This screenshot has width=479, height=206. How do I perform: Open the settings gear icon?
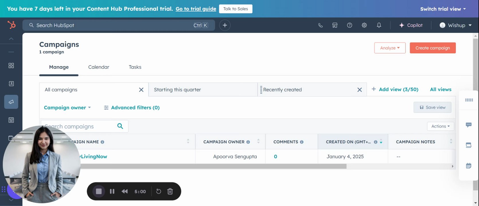(x=364, y=25)
